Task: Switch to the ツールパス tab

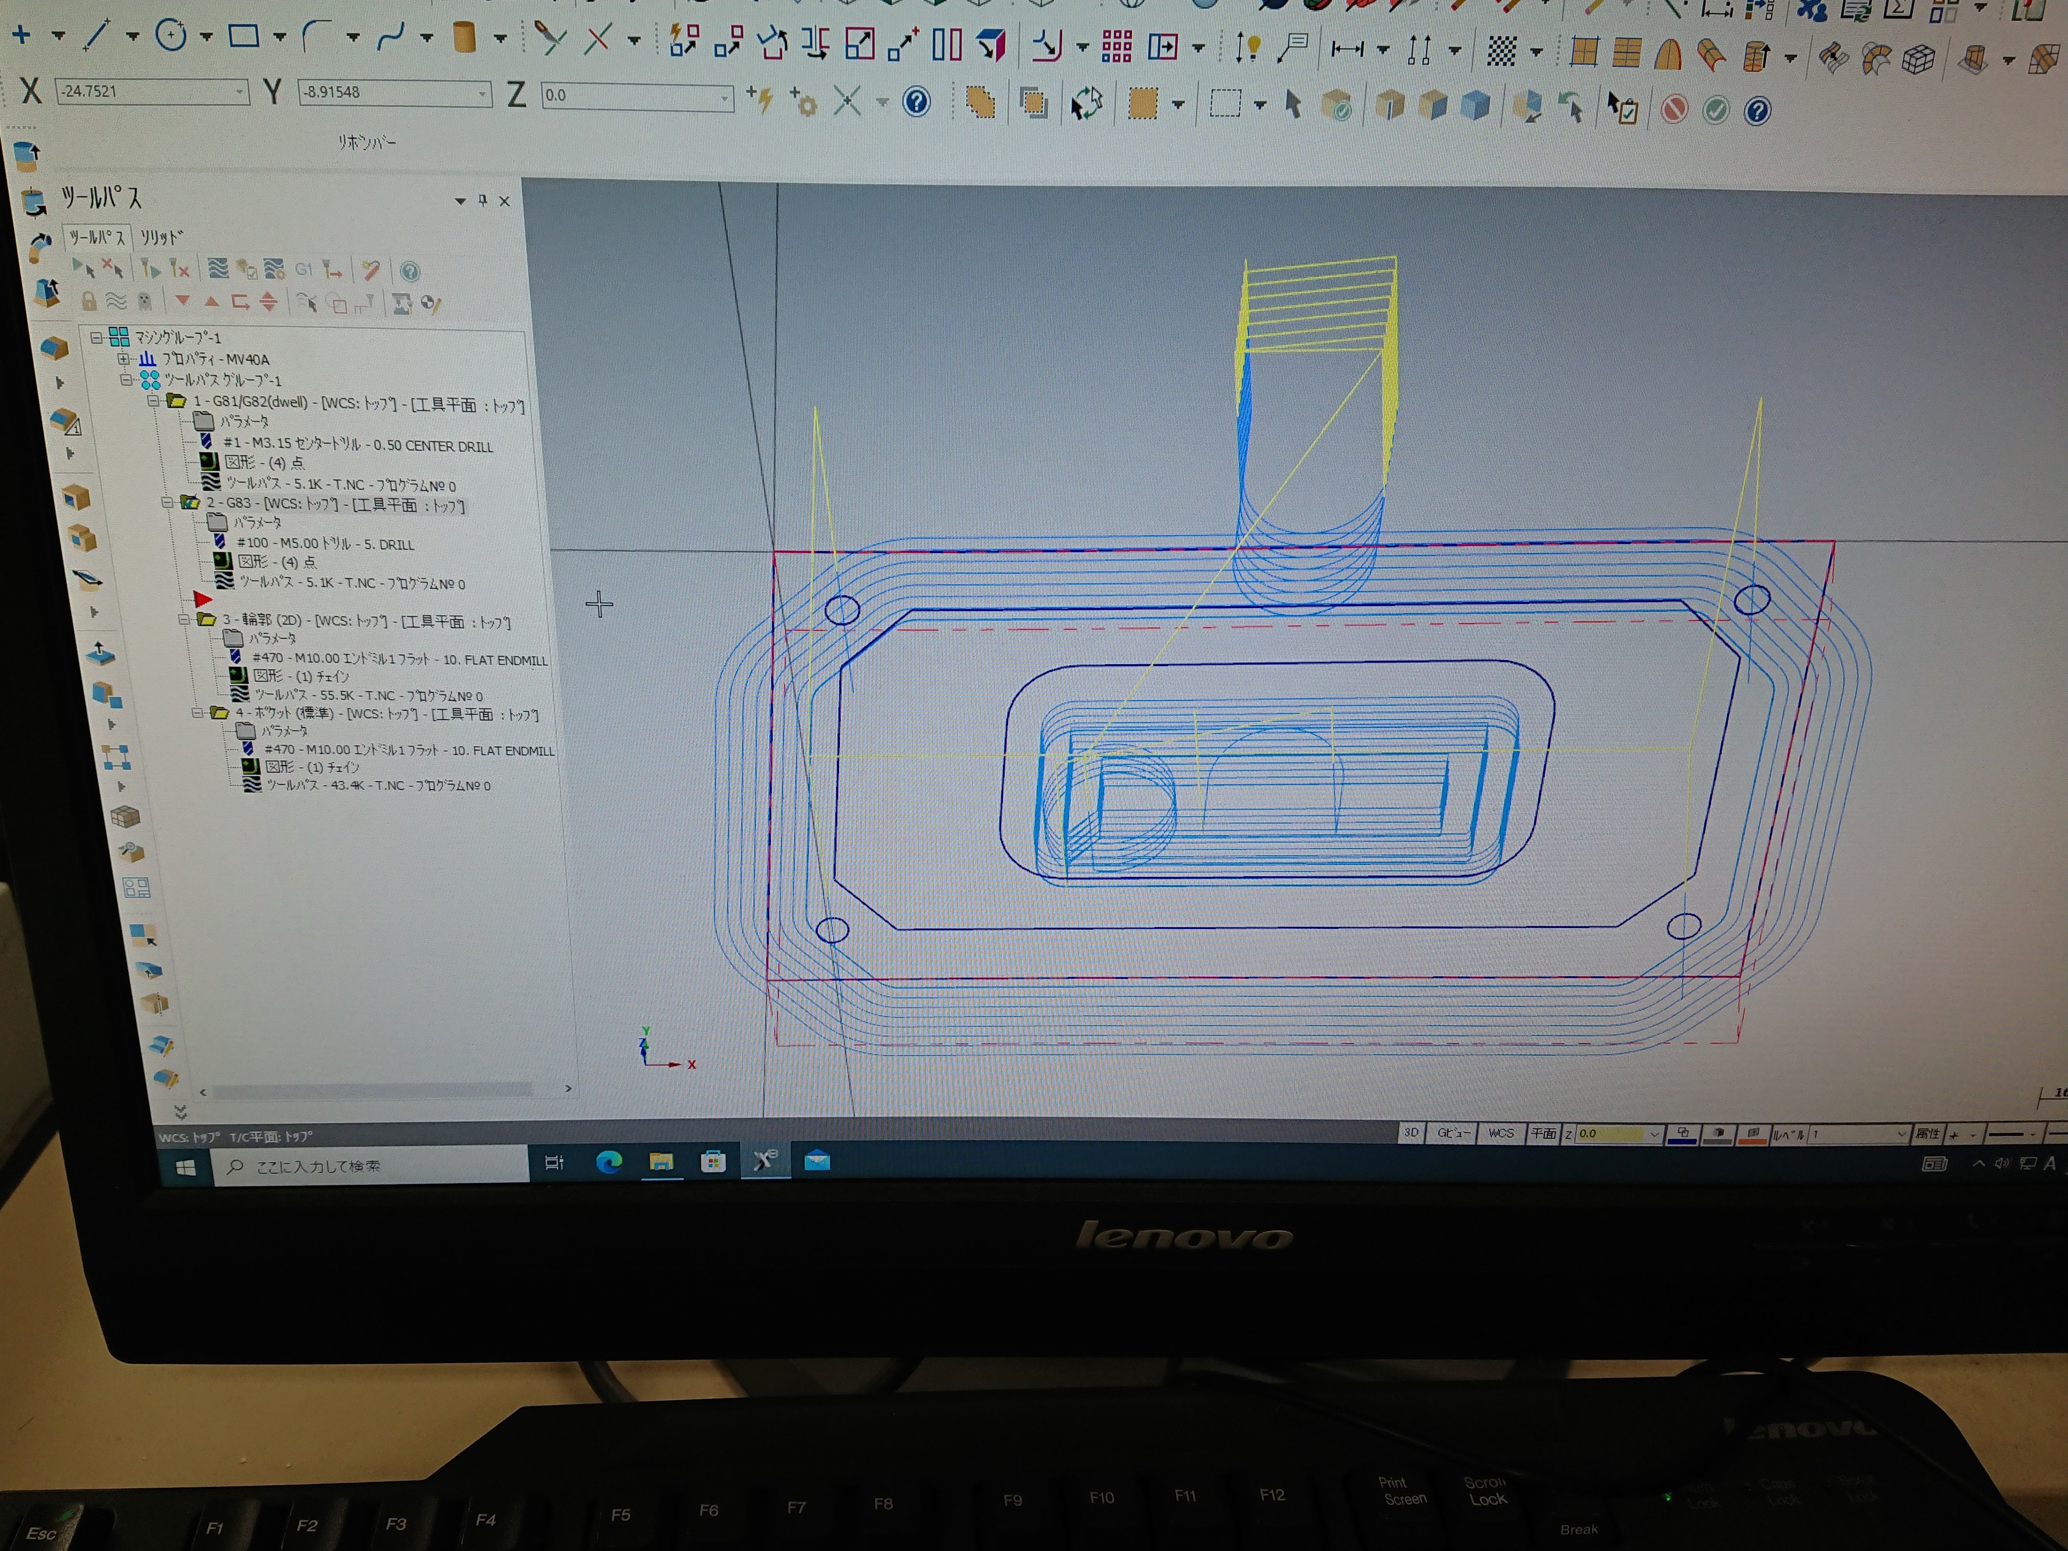Action: [x=97, y=237]
